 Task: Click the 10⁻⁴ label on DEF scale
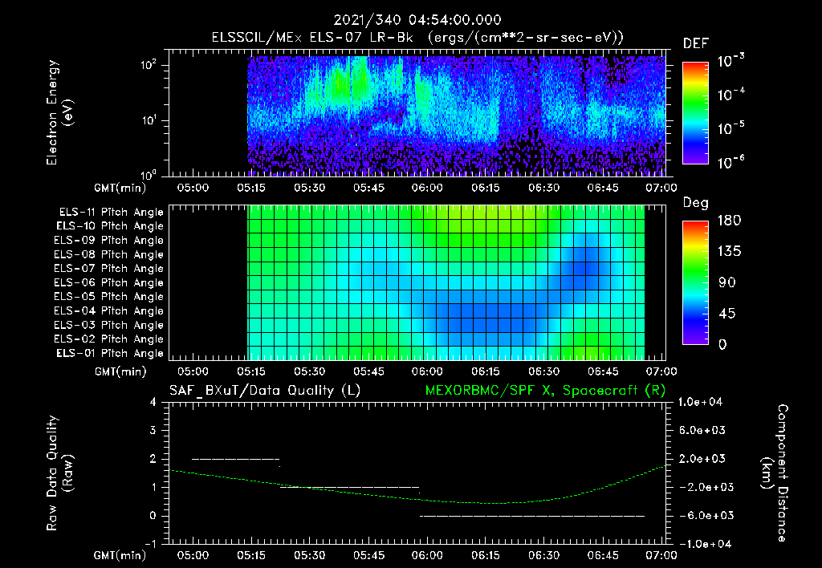coord(730,95)
